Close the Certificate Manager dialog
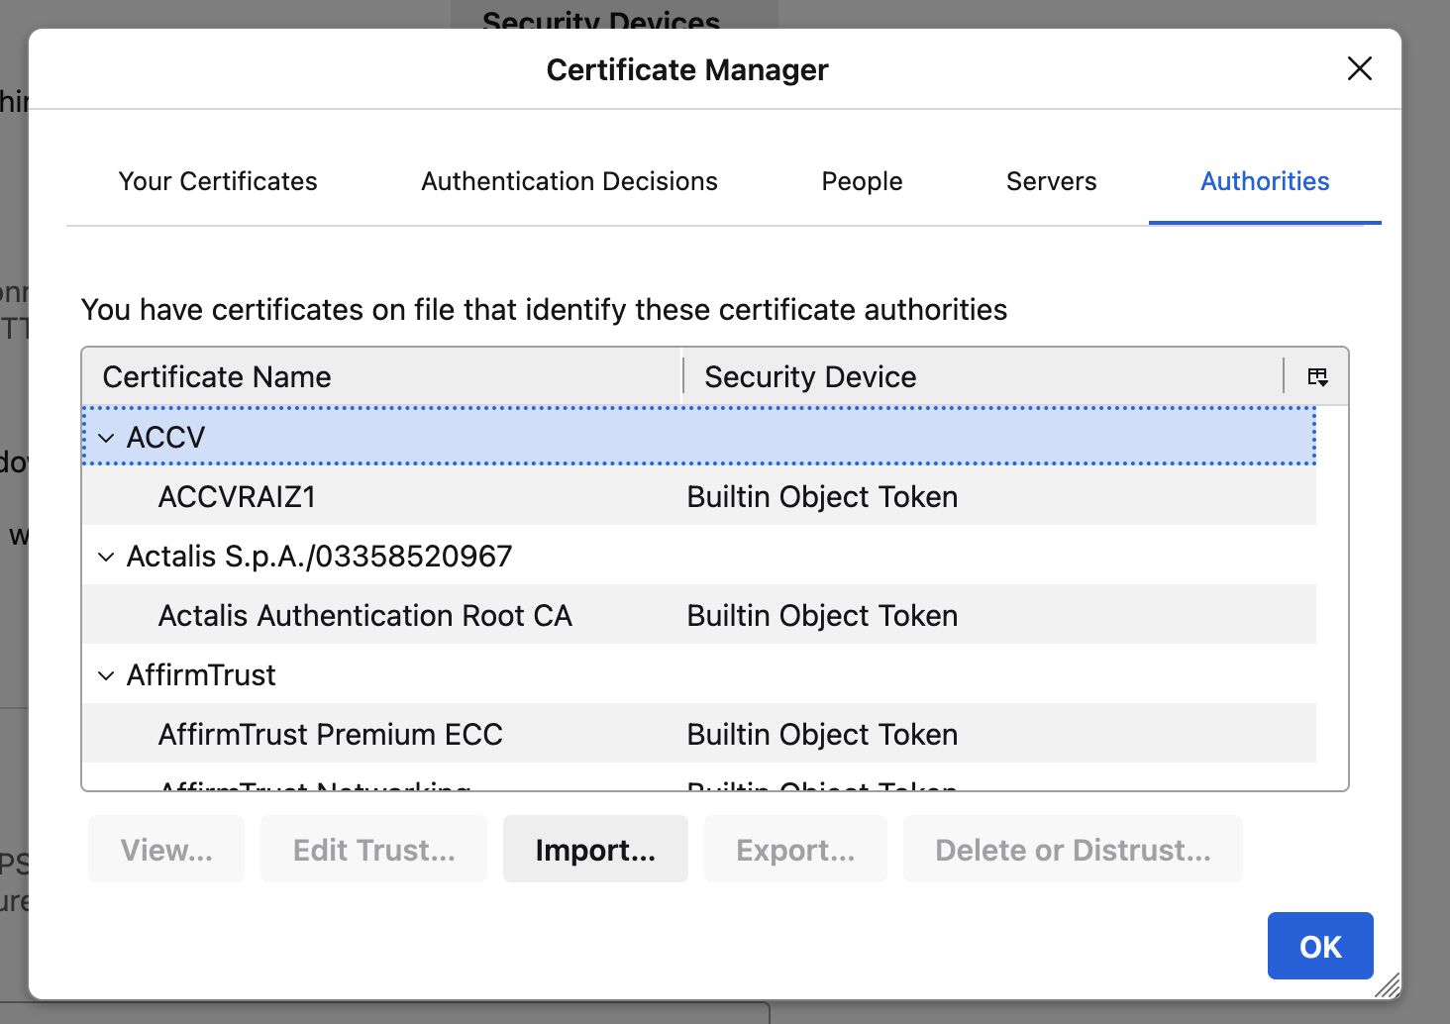The height and width of the screenshot is (1024, 1450). 1360,68
